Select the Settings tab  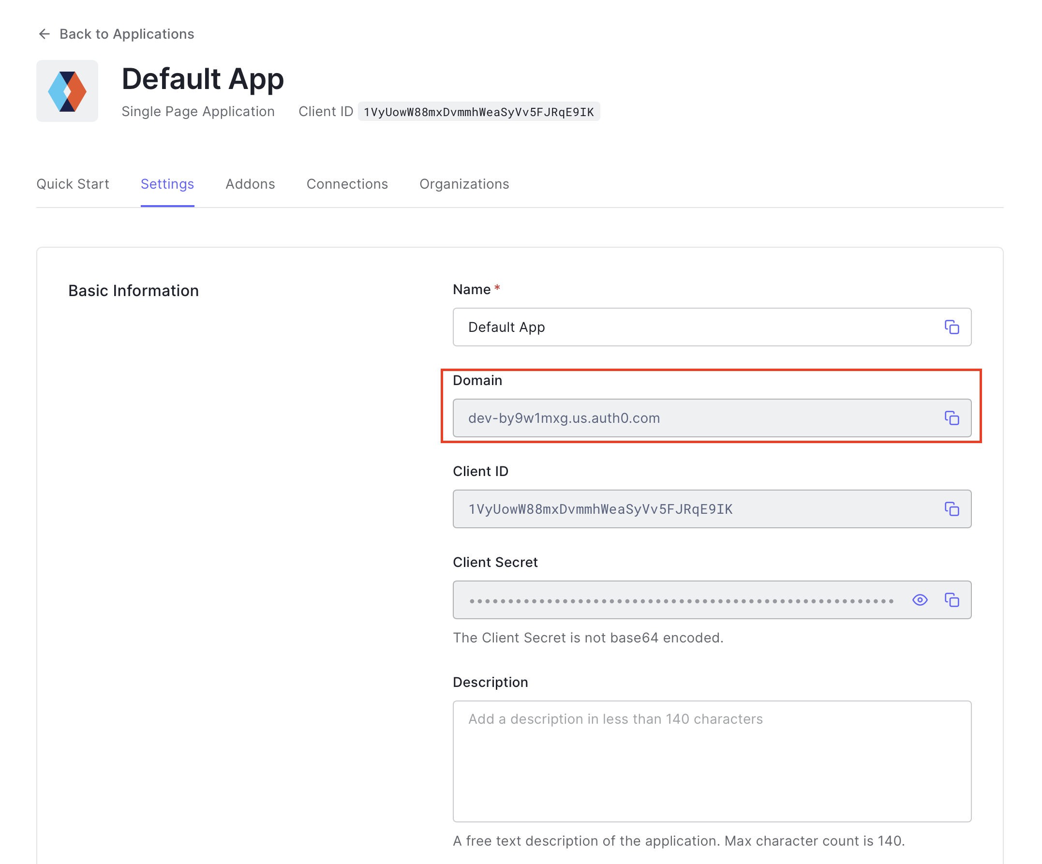tap(167, 184)
